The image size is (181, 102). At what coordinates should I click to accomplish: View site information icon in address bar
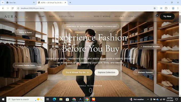coord(18,8)
